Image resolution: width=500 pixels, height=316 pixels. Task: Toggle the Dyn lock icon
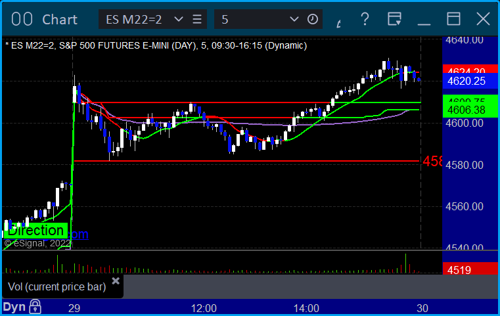(35, 307)
